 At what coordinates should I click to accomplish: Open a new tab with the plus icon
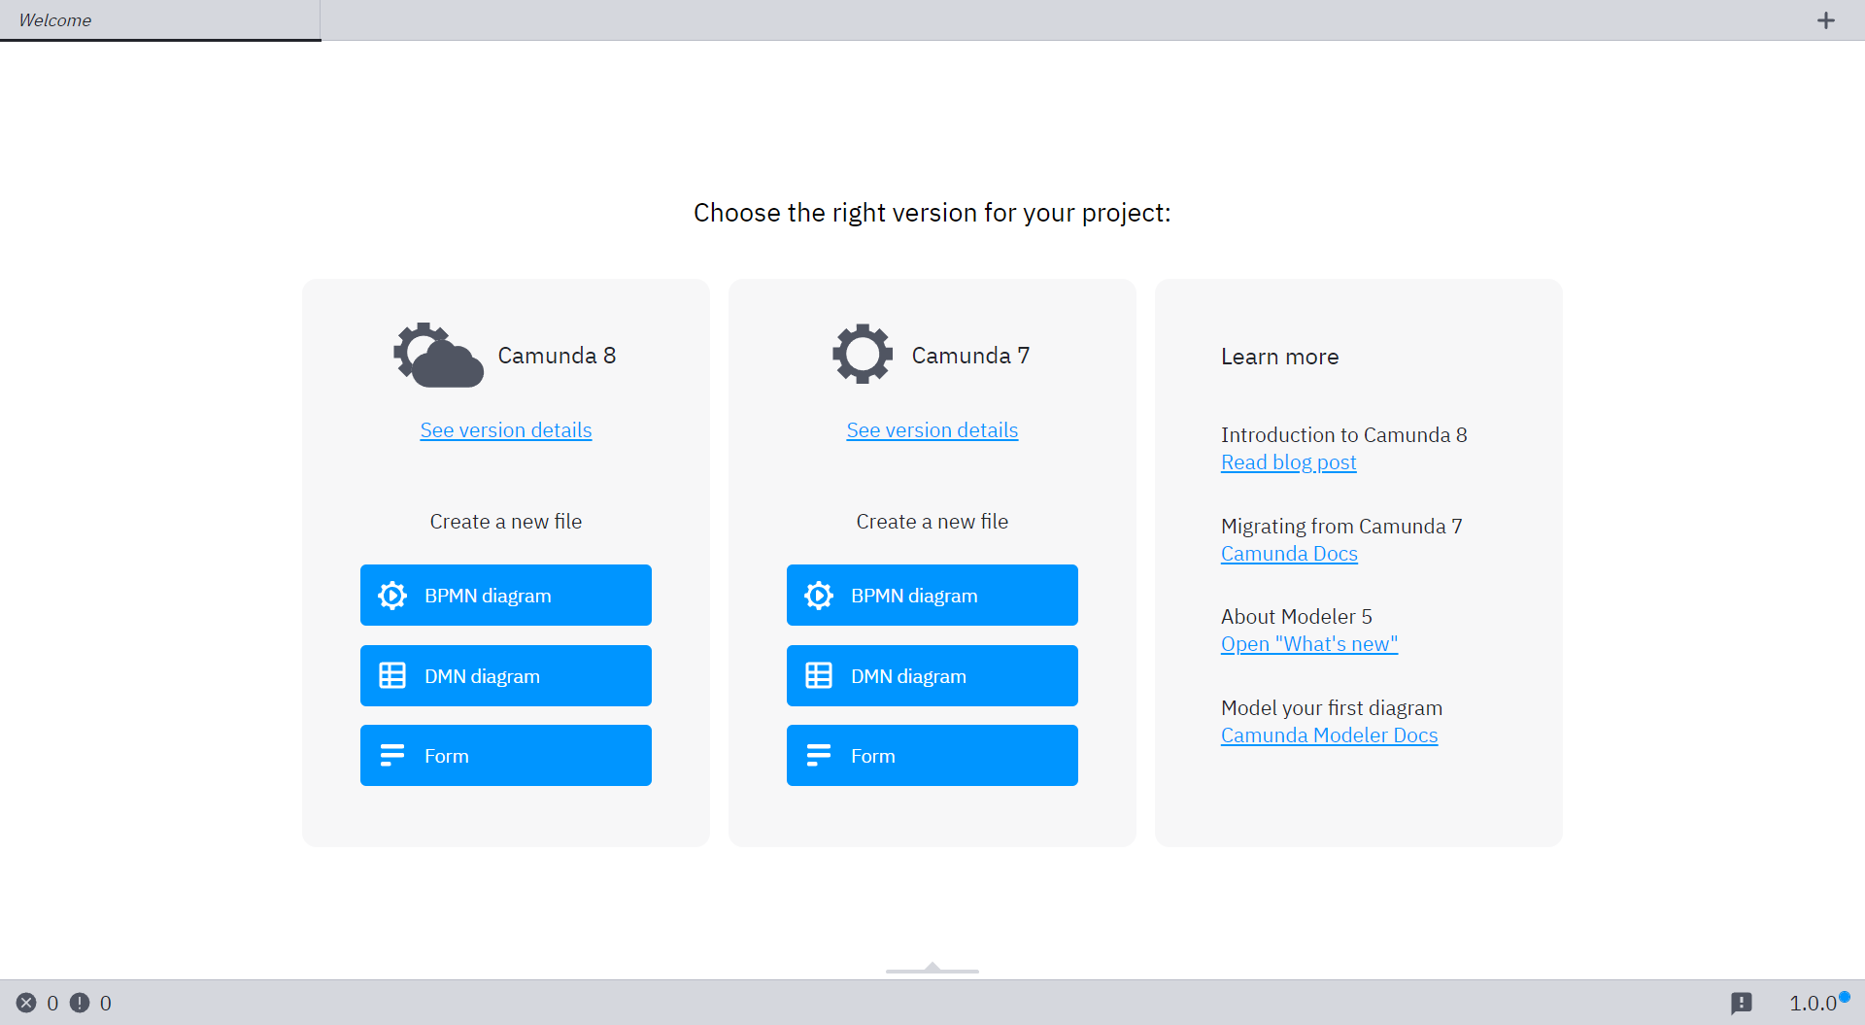(x=1826, y=20)
